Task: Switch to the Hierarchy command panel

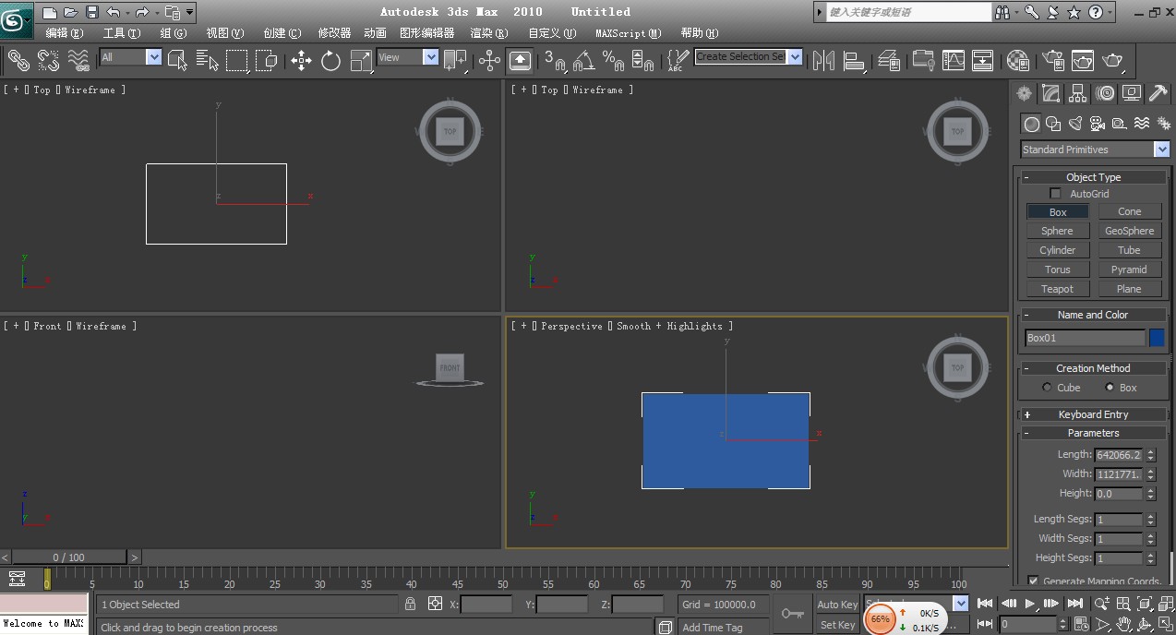Action: (1077, 92)
